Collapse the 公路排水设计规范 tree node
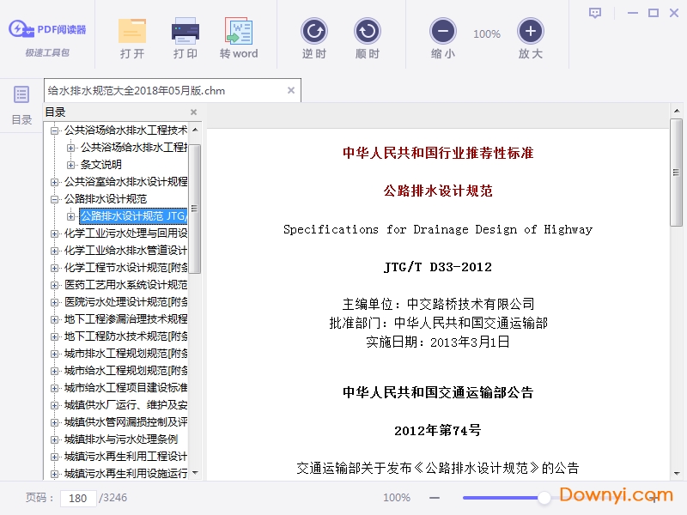687x515 pixels. [55, 199]
